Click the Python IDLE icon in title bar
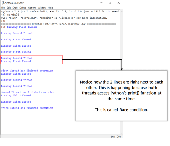The image size is (170, 146). (3, 3)
